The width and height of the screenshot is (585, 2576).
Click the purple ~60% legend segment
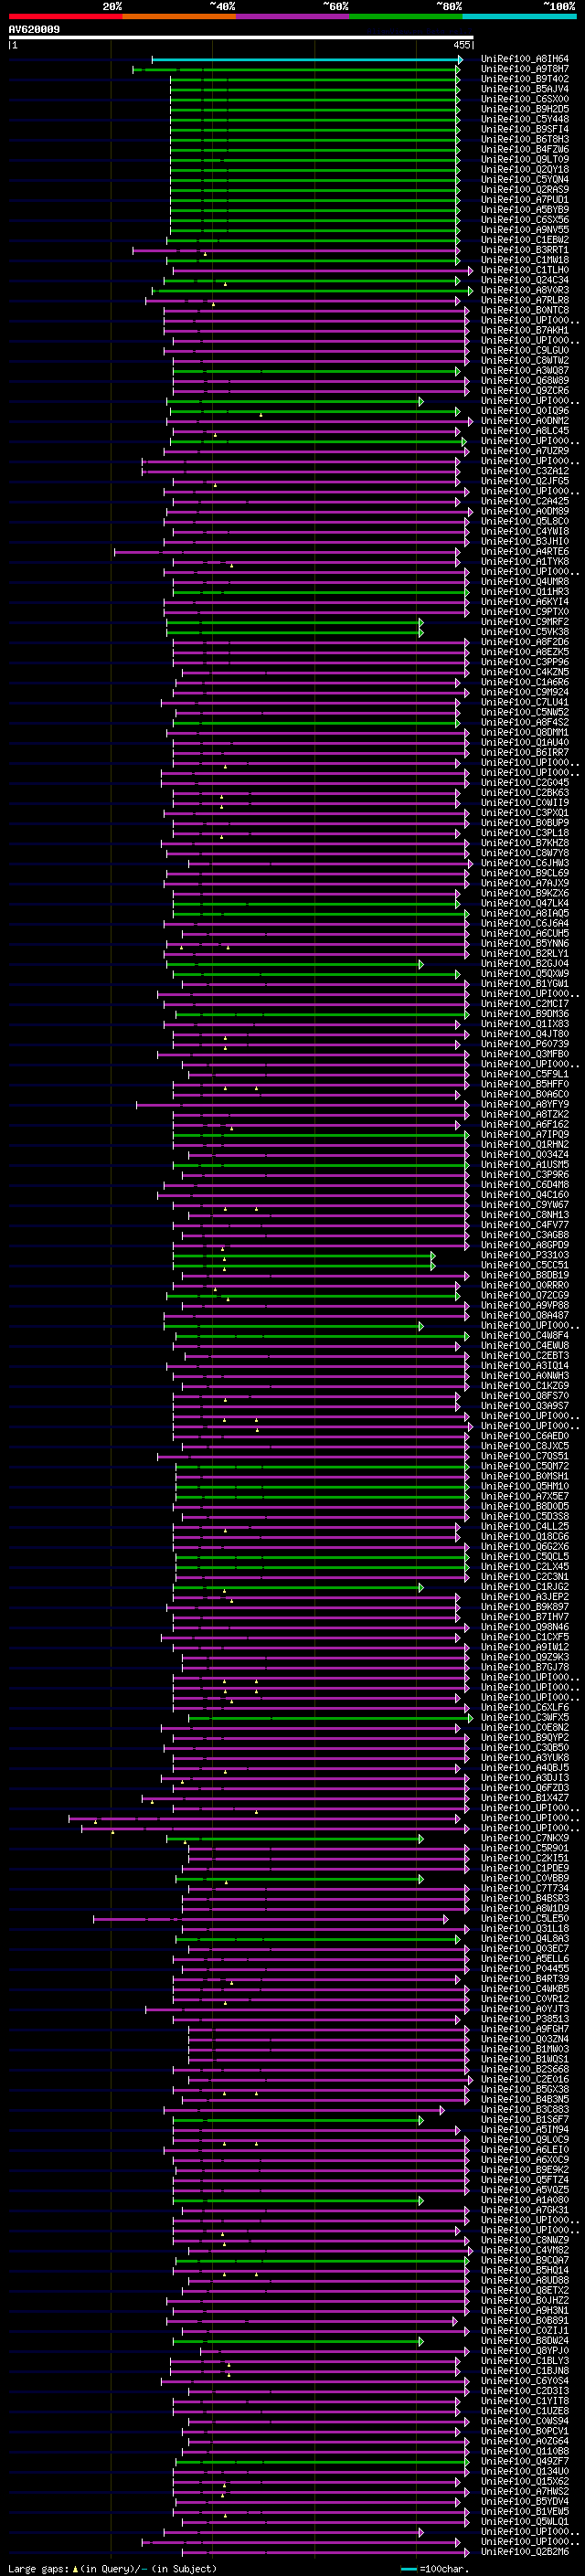click(292, 17)
